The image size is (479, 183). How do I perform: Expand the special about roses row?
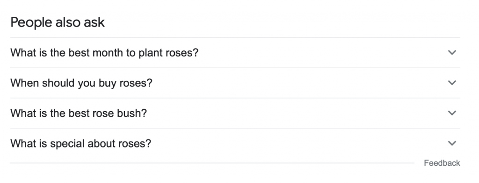pos(235,143)
